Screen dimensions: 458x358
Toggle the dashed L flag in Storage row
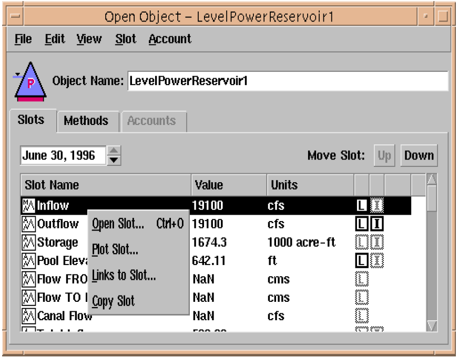[362, 243]
